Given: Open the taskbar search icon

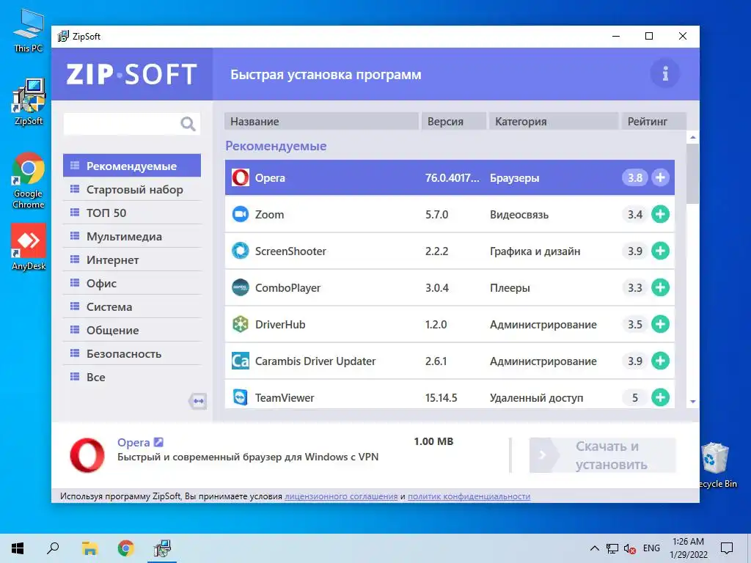Looking at the screenshot, I should pyautogui.click(x=53, y=548).
